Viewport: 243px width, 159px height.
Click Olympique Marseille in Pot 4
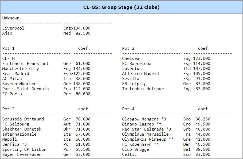coord(145,134)
